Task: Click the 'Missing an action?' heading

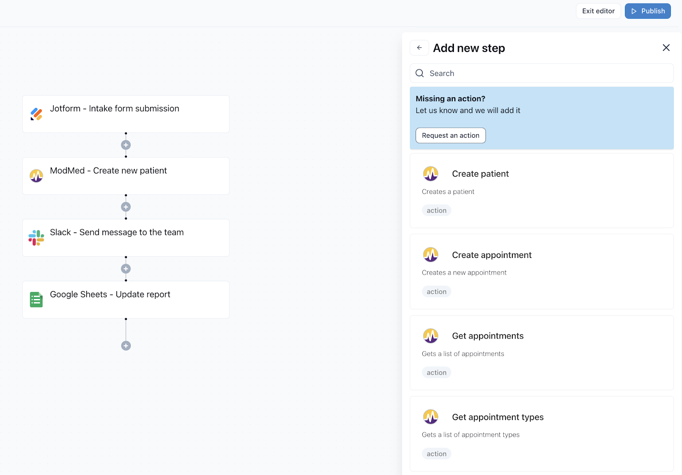Action: pos(451,99)
